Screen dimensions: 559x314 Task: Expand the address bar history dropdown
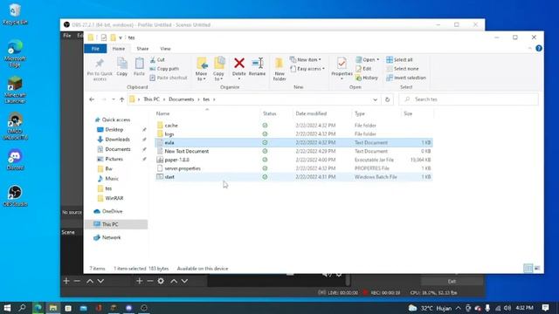point(375,99)
